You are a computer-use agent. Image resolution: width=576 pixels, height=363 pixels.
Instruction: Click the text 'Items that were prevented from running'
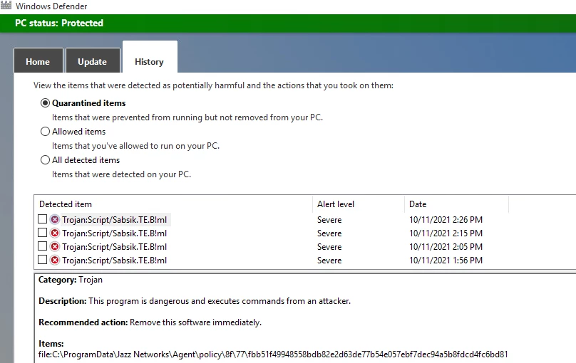(187, 117)
